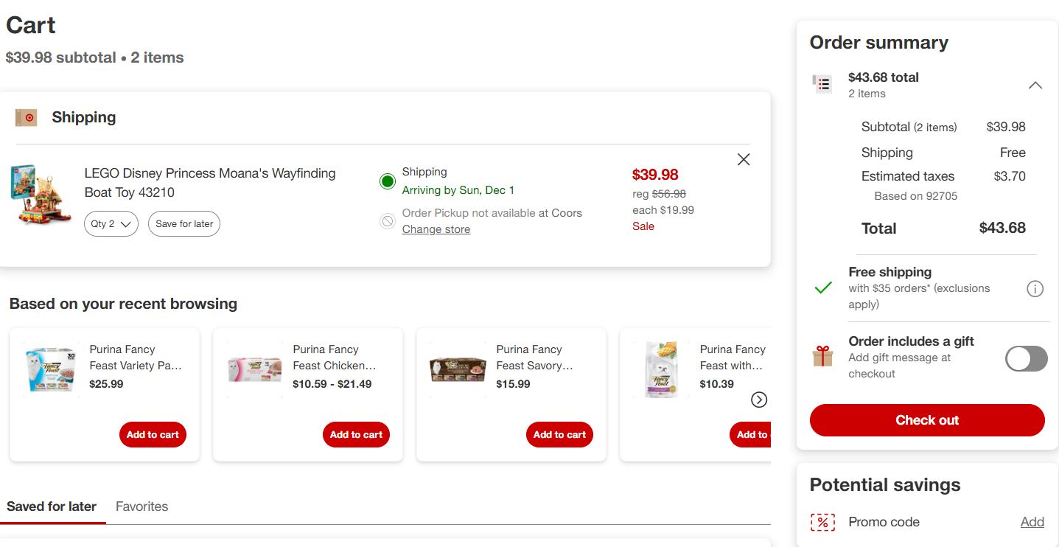
Task: Select the Saved for later tab
Action: (52, 506)
